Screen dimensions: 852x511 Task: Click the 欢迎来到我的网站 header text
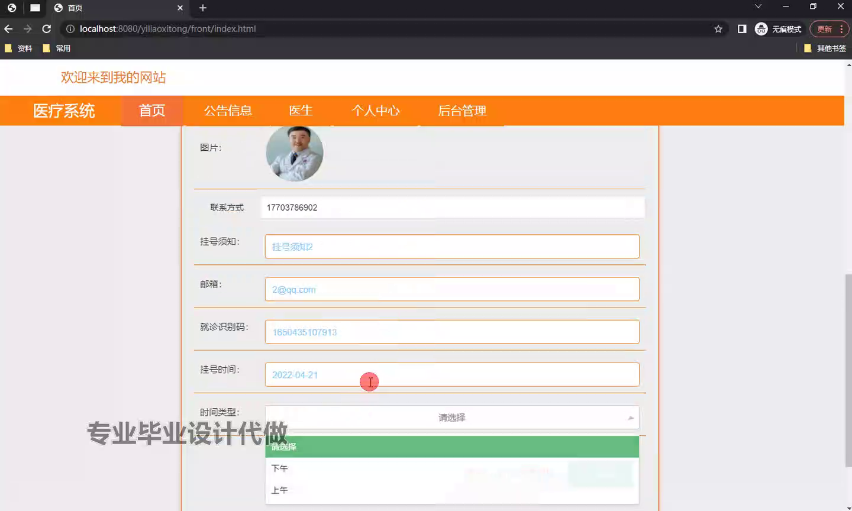coord(113,77)
